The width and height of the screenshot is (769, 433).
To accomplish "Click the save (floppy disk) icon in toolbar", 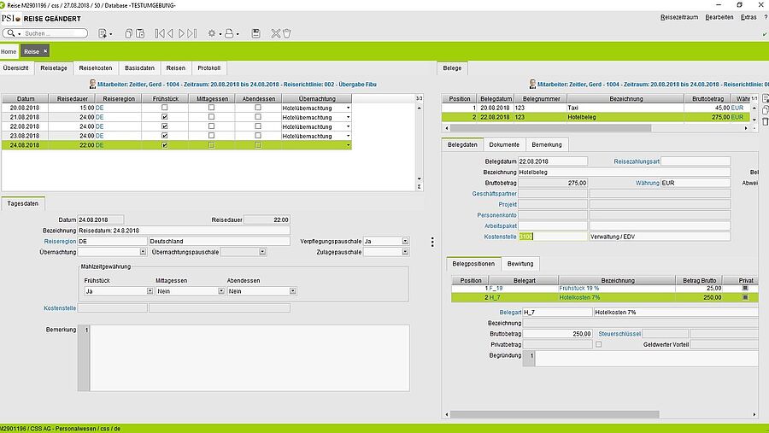I will pyautogui.click(x=255, y=33).
